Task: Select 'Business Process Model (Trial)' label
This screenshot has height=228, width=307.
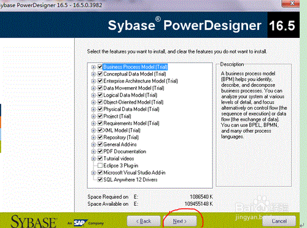Action: click(x=135, y=67)
